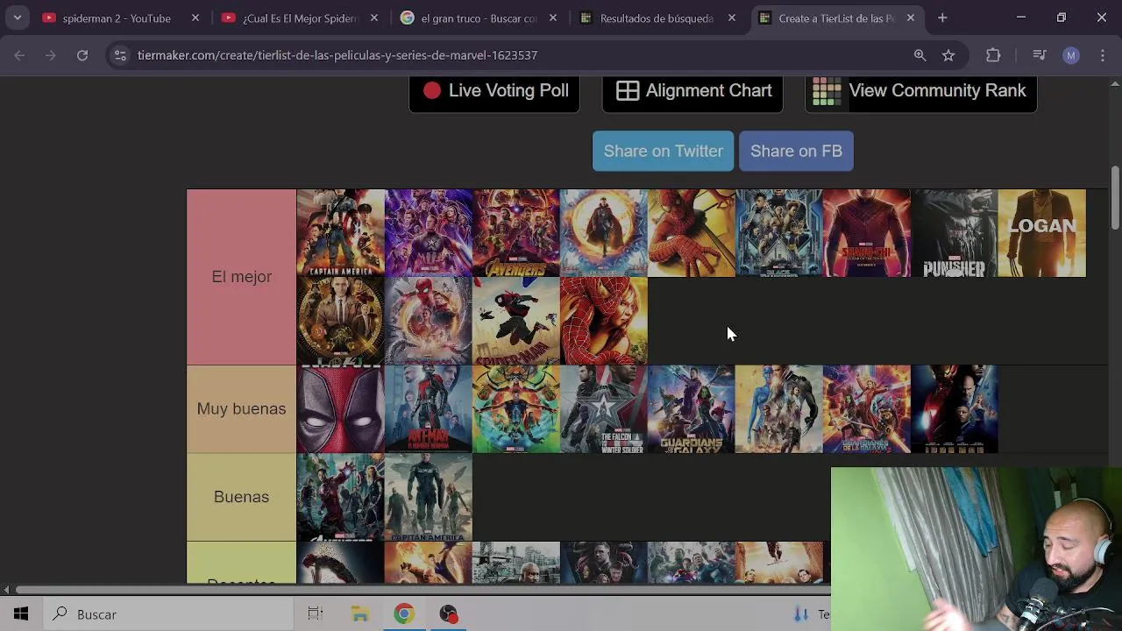The width and height of the screenshot is (1122, 631).
Task: Click the Buenas tier label
Action: click(241, 497)
